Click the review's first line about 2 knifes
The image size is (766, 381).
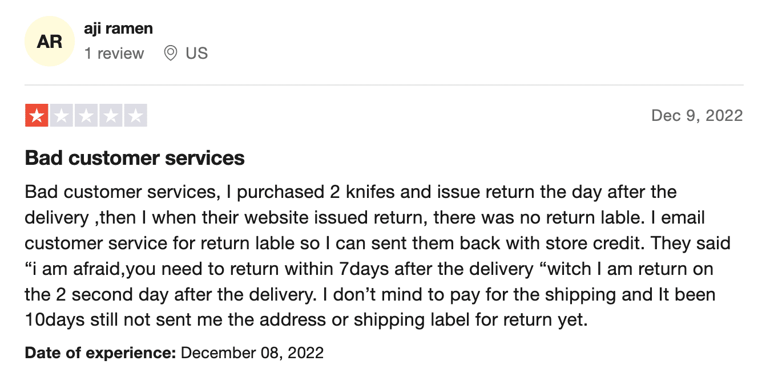click(351, 192)
